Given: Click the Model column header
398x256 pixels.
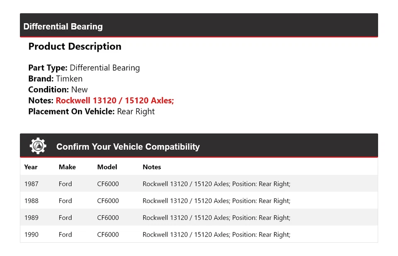Looking at the screenshot, I should [x=107, y=167].
